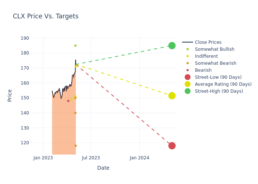This screenshot has height=184, width=258.
Task: Click the Date axis title
Action: (x=103, y=168)
